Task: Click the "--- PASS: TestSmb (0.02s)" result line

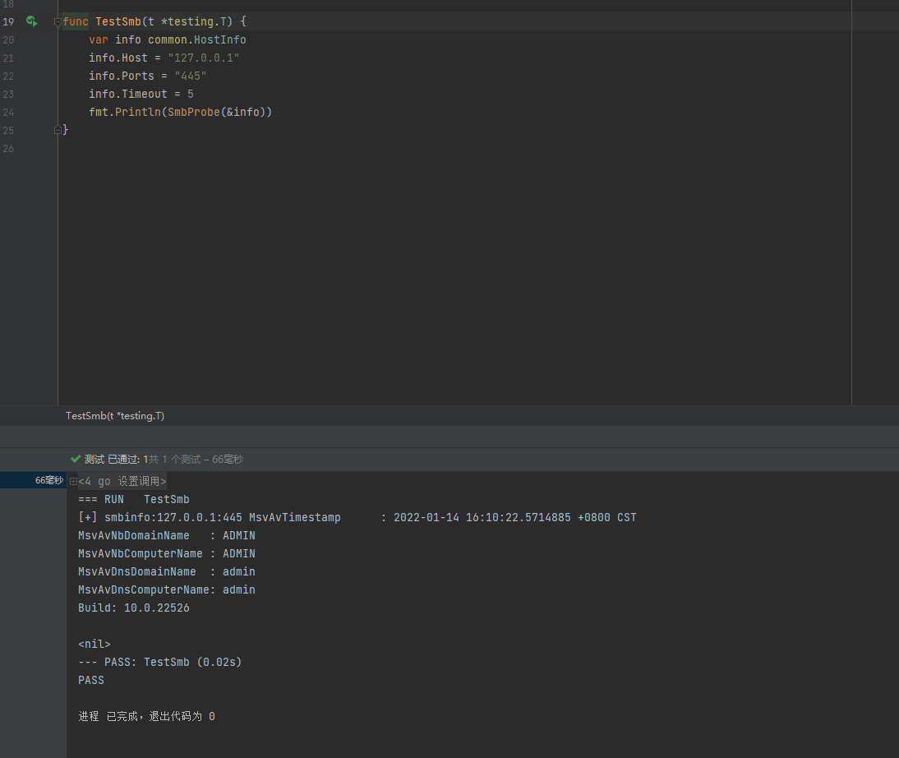Action: pyautogui.click(x=159, y=662)
